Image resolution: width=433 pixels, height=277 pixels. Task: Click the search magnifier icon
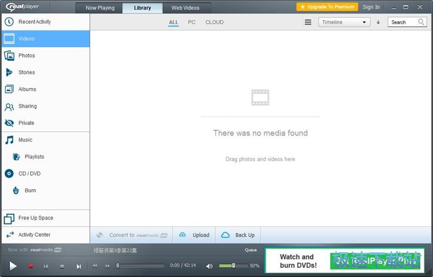point(421,22)
